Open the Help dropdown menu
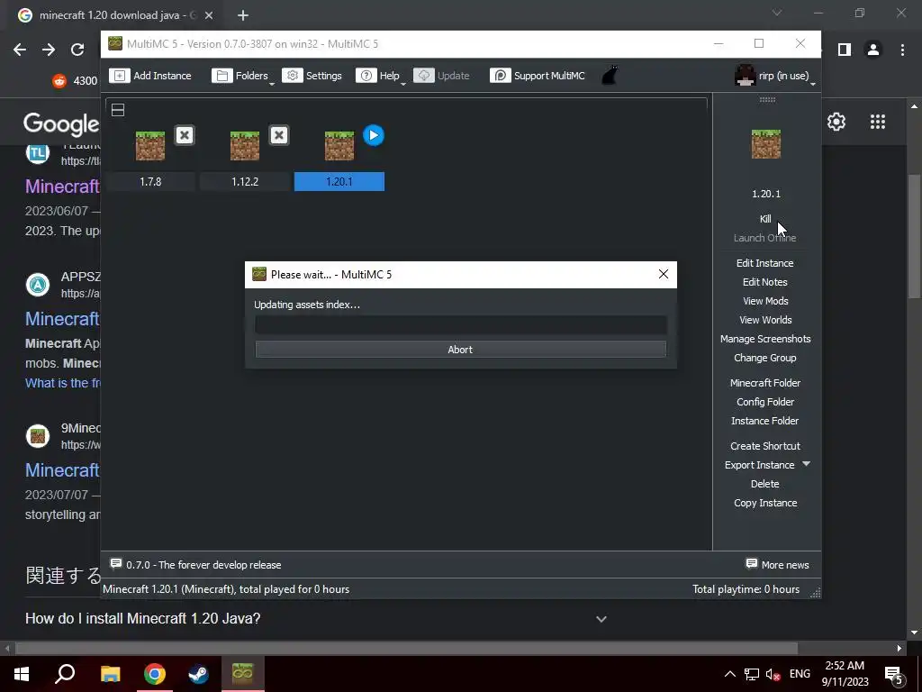 (380, 76)
